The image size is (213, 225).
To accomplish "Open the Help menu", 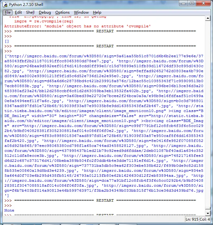I will coord(97,12).
